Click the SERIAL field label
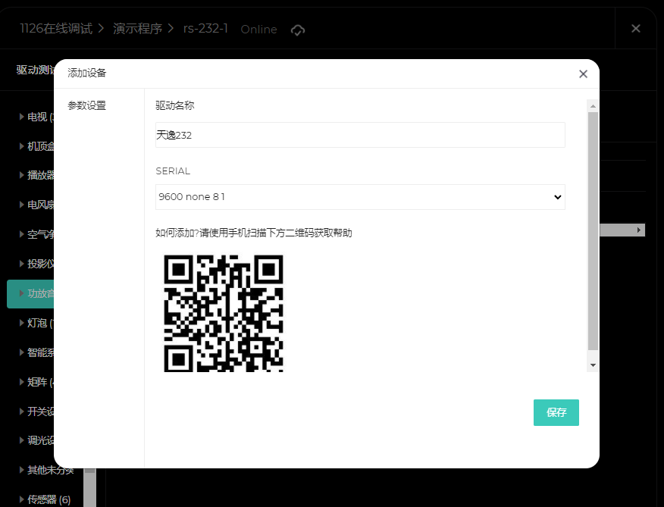 click(173, 171)
